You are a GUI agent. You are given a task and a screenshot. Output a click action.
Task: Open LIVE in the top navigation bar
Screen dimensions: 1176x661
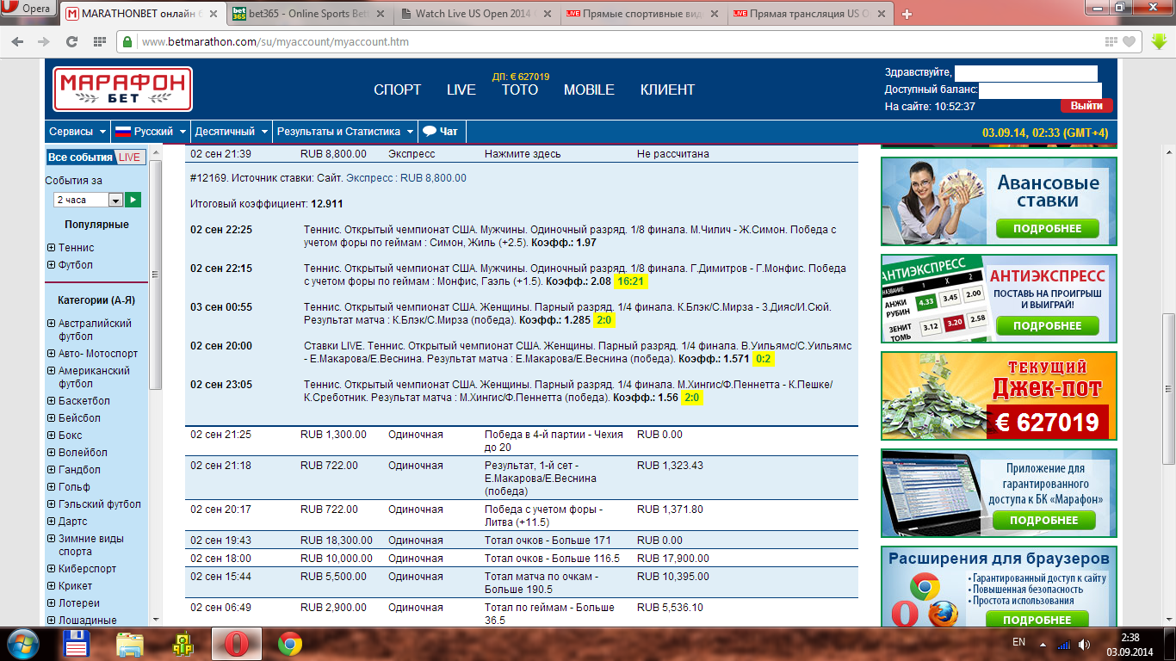click(x=461, y=90)
